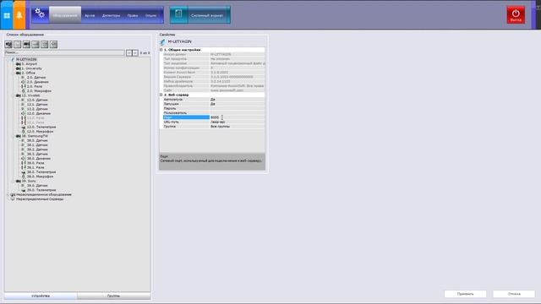Collapse the 39. Sony camera node
This screenshot has height=304, width=541.
[14, 181]
